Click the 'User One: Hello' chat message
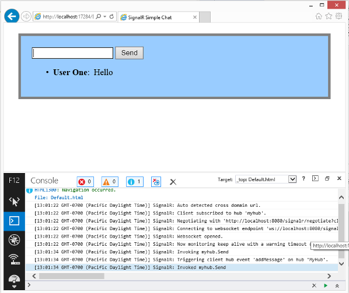 (83, 72)
